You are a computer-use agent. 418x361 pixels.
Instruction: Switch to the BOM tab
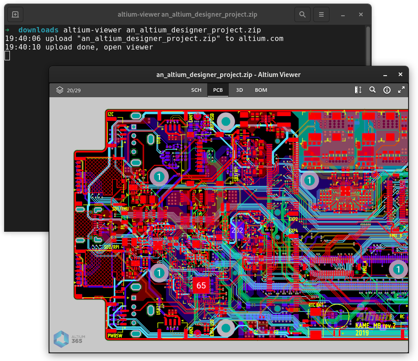pos(261,90)
